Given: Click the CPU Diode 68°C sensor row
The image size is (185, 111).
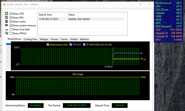Looking at the screenshot, I should [169, 10].
